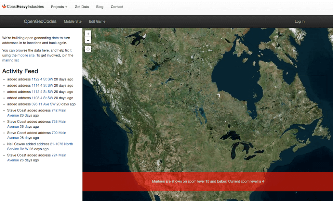
Task: Click the Log In button
Action: 300,21
